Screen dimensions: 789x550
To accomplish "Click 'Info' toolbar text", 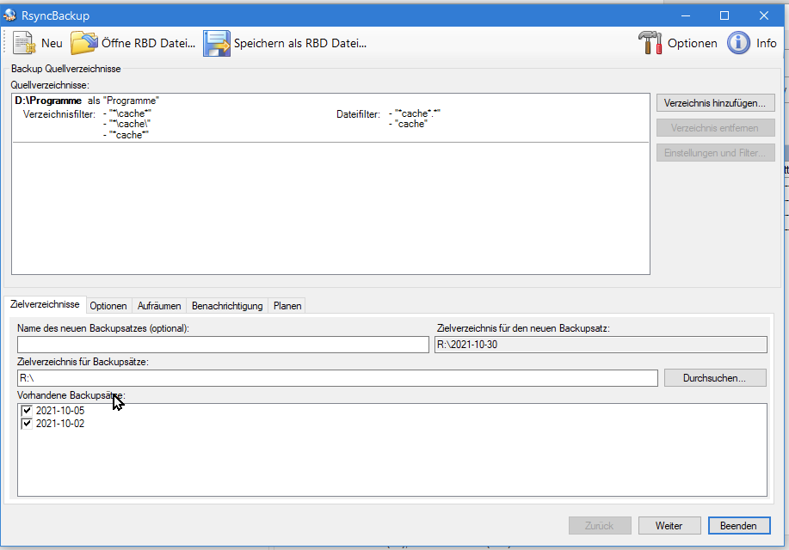I will (767, 43).
